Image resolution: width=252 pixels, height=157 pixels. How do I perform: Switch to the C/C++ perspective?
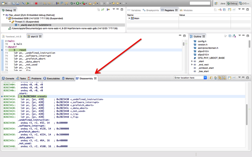pyautogui.click(x=244, y=3)
